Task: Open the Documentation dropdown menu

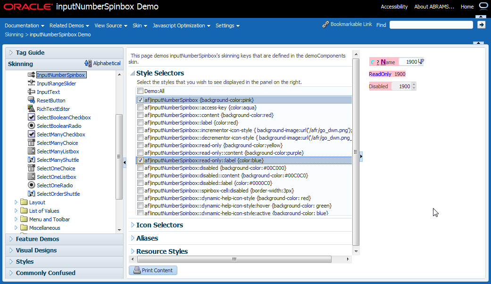Action: [x=25, y=25]
